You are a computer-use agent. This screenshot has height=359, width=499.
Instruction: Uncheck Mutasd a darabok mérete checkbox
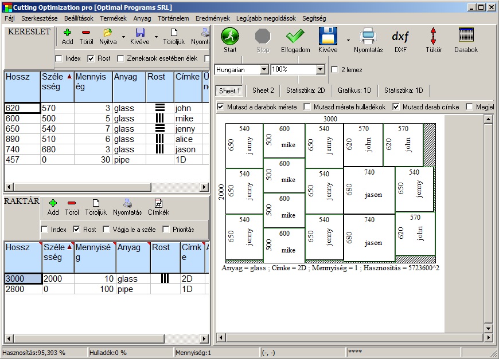221,107
